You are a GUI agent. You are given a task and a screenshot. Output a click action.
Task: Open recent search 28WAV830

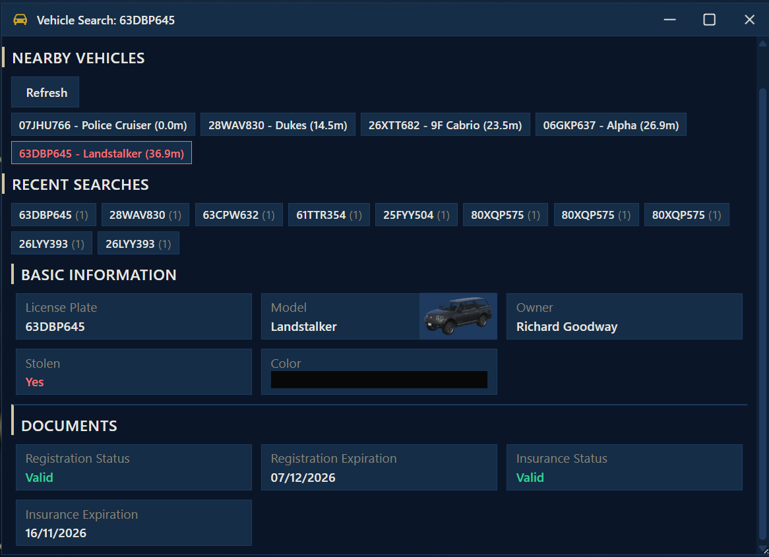pyautogui.click(x=146, y=215)
